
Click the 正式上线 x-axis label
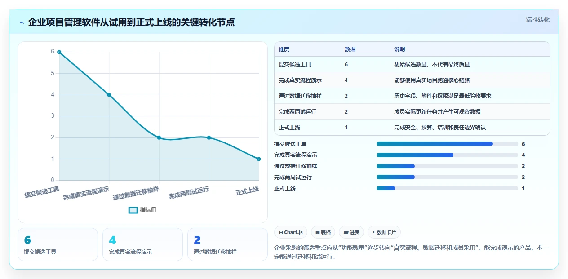pyautogui.click(x=248, y=191)
